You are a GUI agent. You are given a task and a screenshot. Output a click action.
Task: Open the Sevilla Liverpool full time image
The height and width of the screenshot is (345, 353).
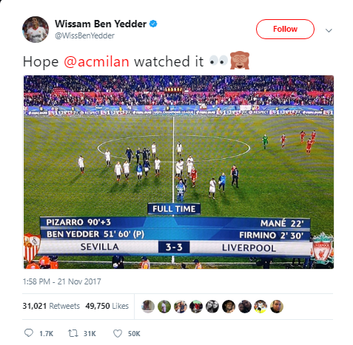(178, 172)
